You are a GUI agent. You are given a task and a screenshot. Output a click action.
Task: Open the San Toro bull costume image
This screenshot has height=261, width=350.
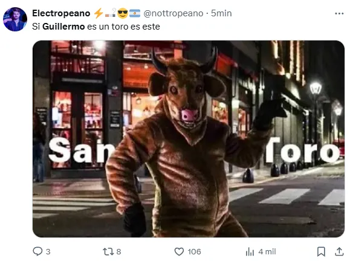[189, 139]
